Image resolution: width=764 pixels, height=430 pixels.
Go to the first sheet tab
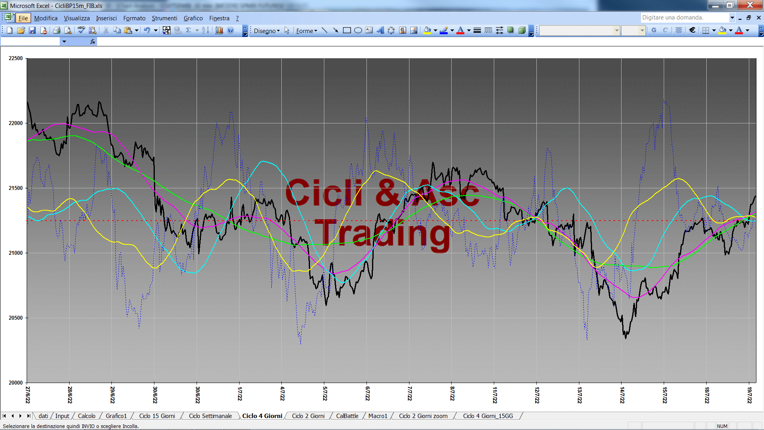4,416
